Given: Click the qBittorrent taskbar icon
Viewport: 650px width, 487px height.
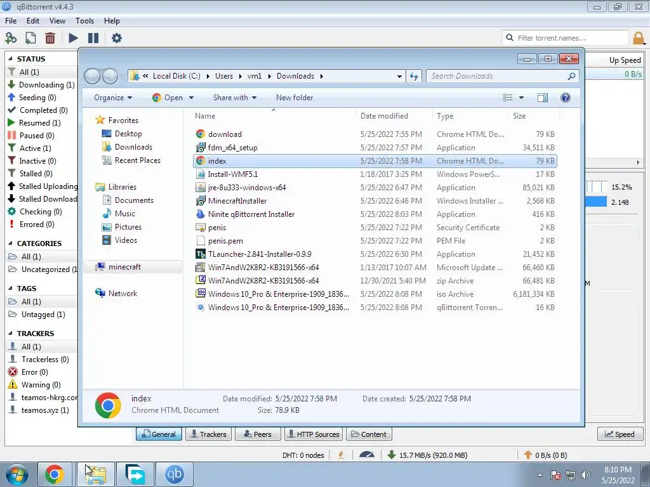Looking at the screenshot, I should (174, 474).
